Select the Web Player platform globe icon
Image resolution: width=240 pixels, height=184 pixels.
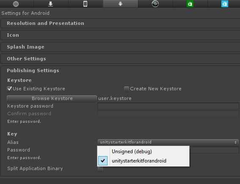tap(16, 4)
